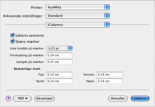Click blue arrows on the iCalamus popup
The width and height of the screenshot is (155, 107).
click(x=107, y=25)
